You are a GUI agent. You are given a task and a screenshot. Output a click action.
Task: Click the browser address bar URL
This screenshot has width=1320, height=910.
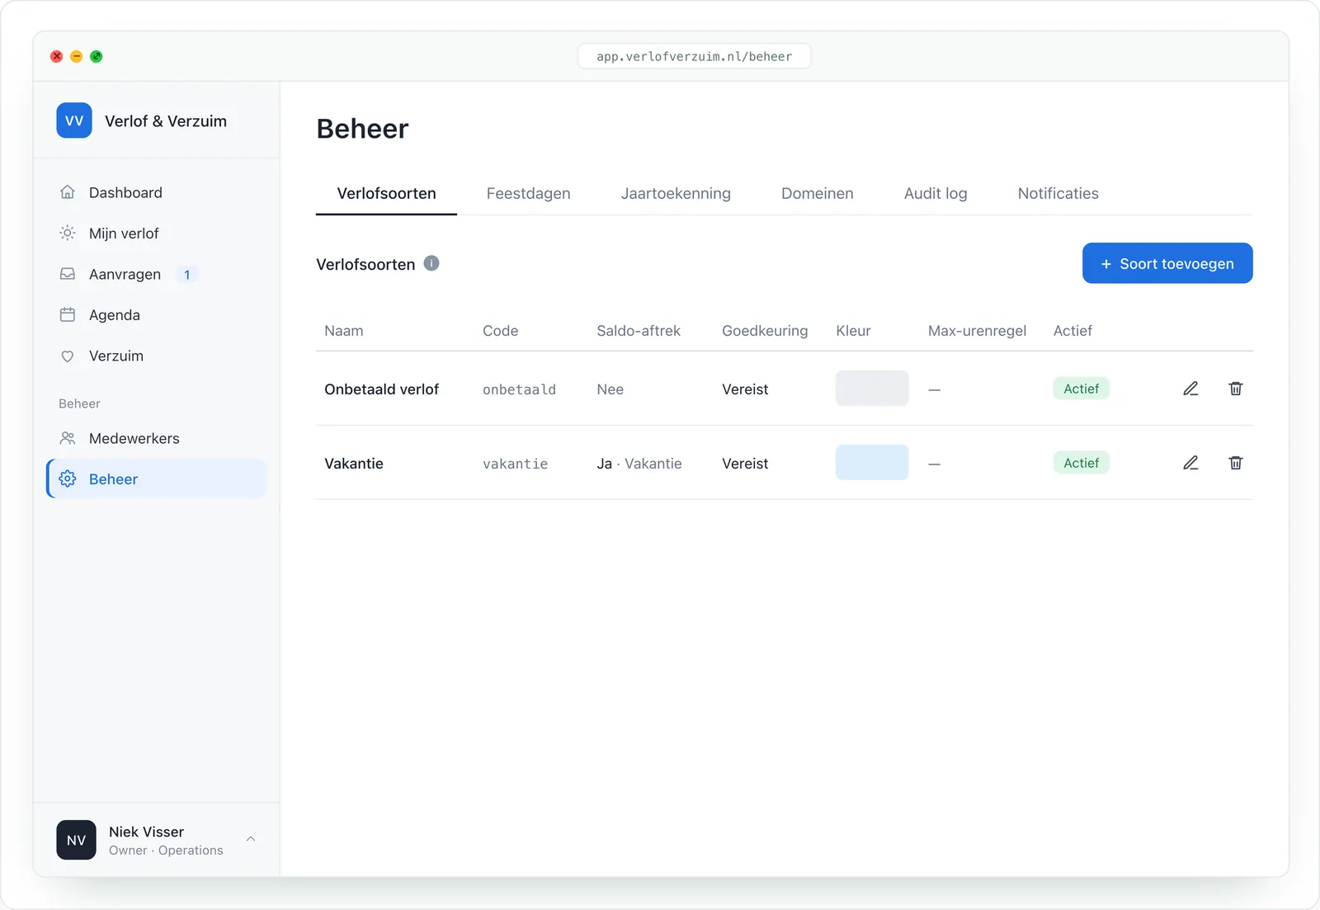pyautogui.click(x=694, y=56)
